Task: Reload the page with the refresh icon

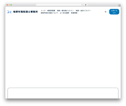Action: (x=82, y=5)
